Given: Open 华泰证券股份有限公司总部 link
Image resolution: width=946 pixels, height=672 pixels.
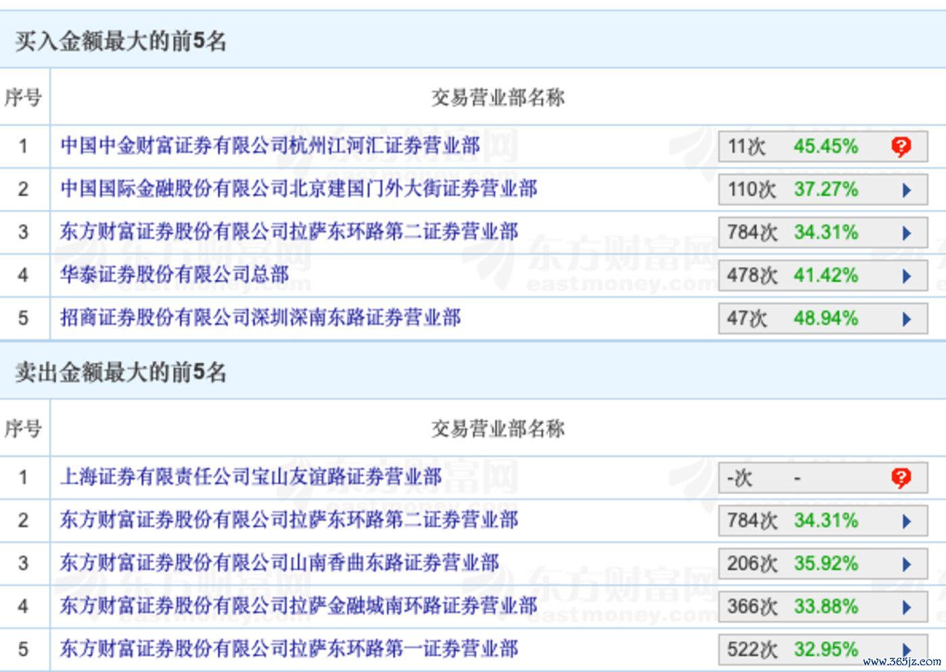Looking at the screenshot, I should (x=174, y=274).
